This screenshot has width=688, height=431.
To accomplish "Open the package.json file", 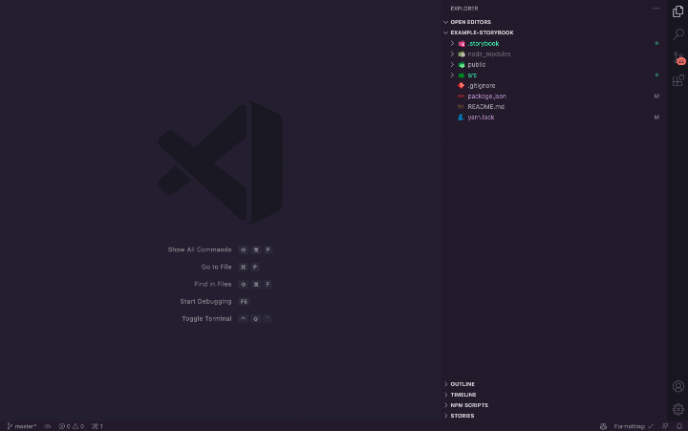I will pyautogui.click(x=486, y=97).
